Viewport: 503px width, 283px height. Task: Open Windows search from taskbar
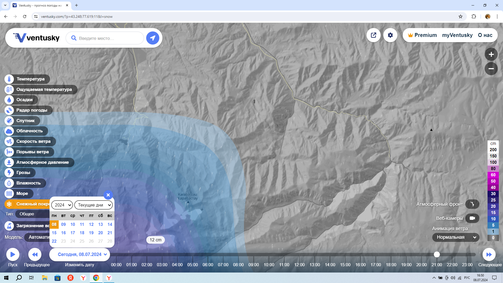pyautogui.click(x=19, y=278)
